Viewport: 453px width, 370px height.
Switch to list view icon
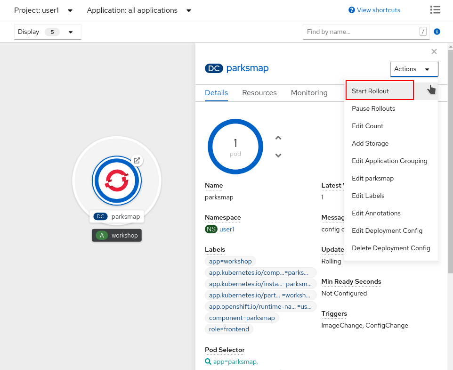(x=435, y=10)
